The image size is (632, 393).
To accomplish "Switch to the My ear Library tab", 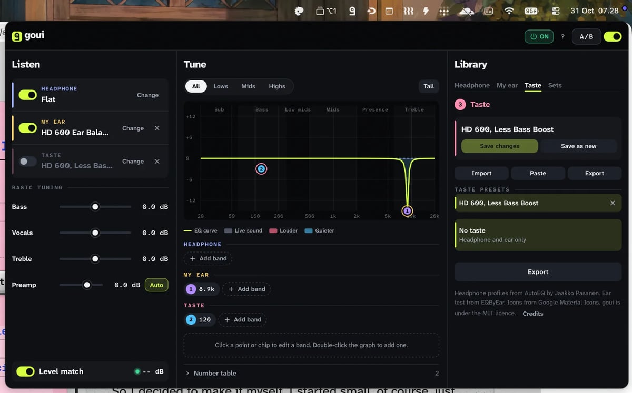I will tap(507, 85).
